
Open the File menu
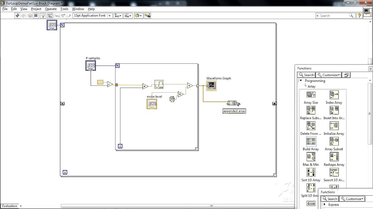(x=5, y=9)
